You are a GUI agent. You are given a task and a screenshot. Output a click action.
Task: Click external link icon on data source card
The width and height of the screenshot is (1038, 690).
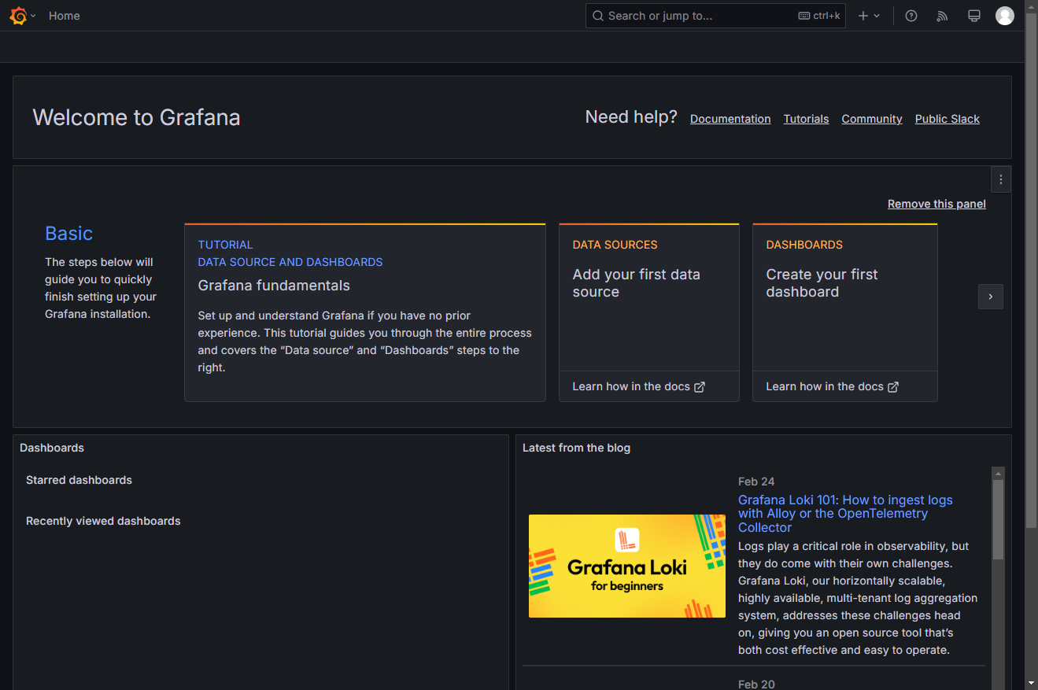click(x=700, y=387)
